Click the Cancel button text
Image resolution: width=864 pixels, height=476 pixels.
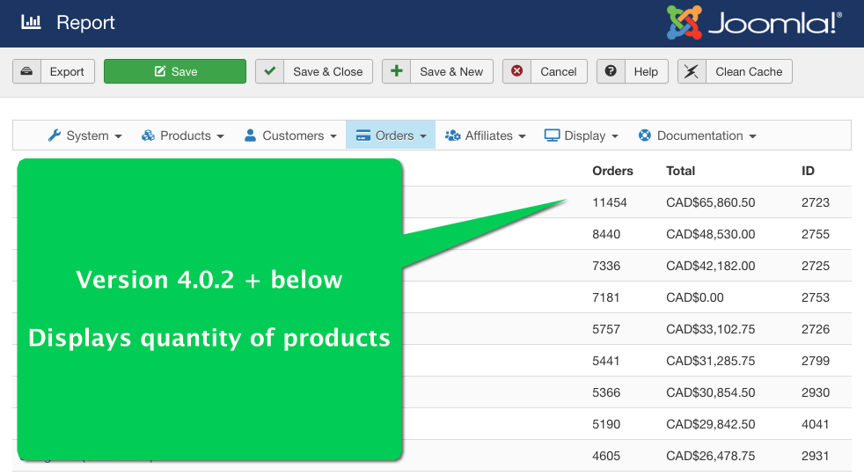pyautogui.click(x=558, y=71)
